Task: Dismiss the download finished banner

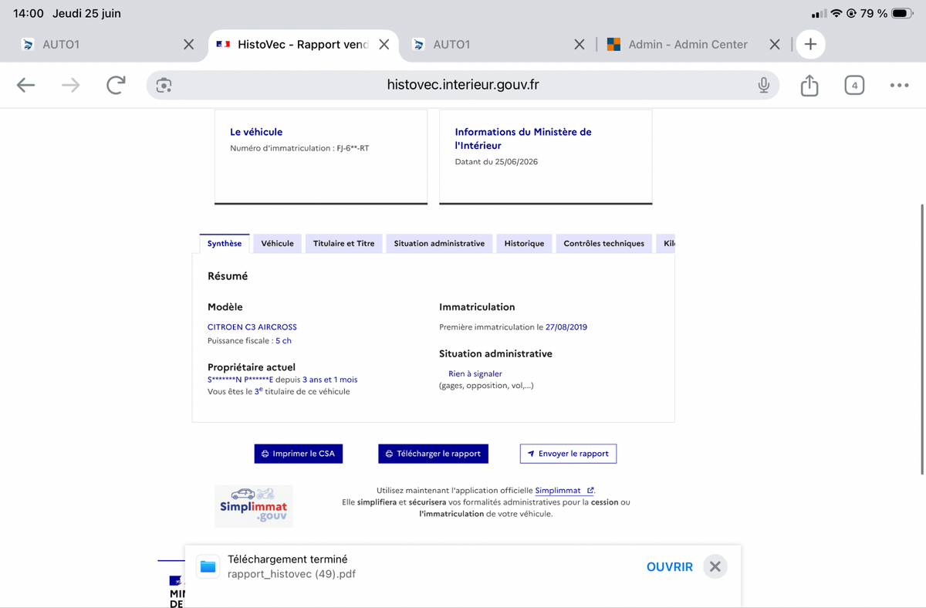Action: pos(715,566)
